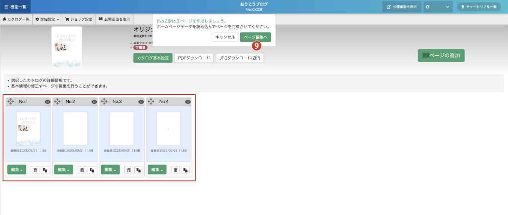The height and width of the screenshot is (215, 508).
Task: Toggle visibility eye for page No.2
Action: (x=94, y=102)
